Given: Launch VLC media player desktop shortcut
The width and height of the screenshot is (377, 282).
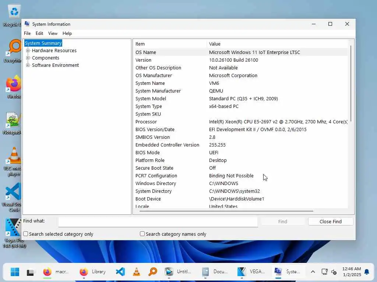Looking at the screenshot, I should (x=13, y=162).
